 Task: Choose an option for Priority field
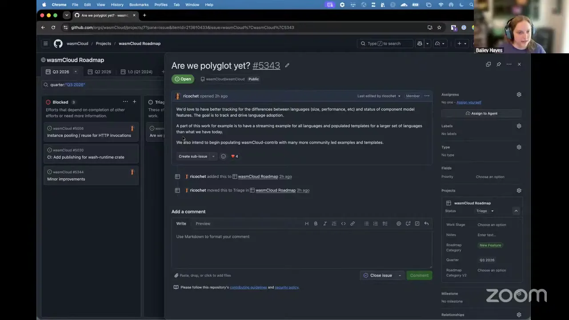click(x=490, y=177)
